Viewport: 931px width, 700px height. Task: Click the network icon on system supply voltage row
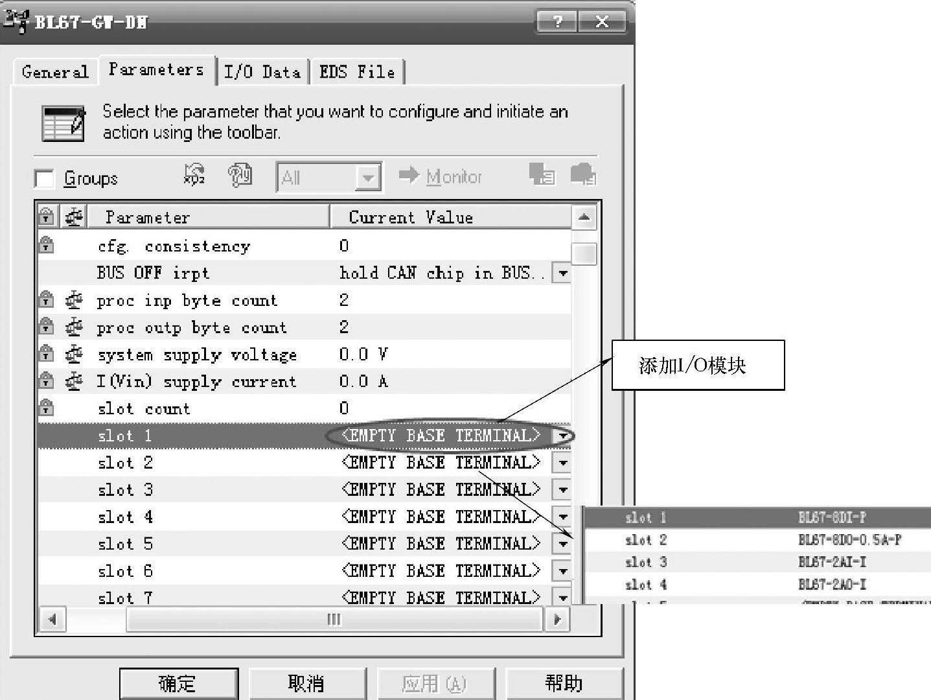click(74, 354)
